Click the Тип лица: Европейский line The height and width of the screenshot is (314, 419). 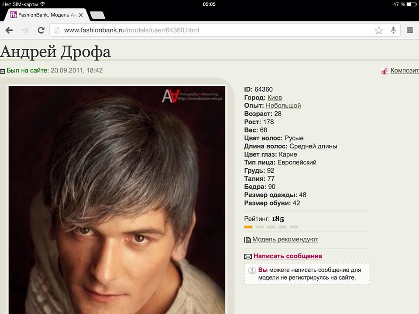280,162
